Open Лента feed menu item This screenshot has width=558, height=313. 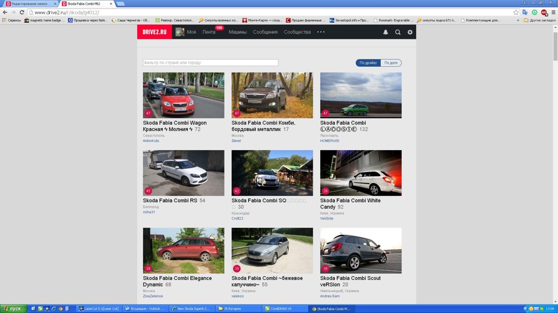[x=209, y=32]
